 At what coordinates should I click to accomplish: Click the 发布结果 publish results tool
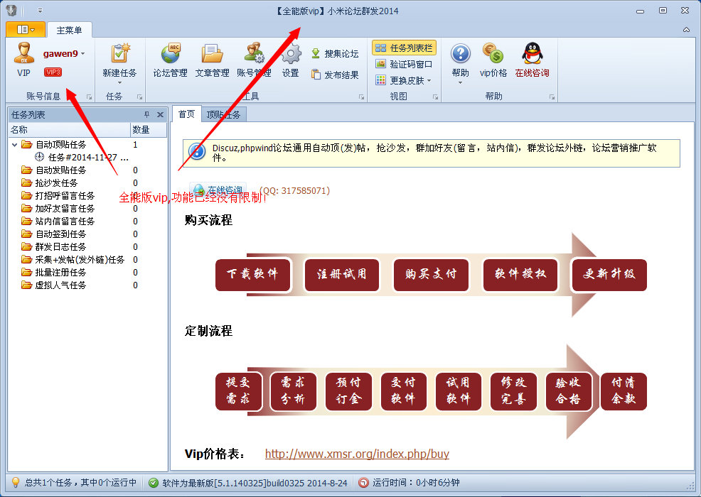pyautogui.click(x=335, y=75)
